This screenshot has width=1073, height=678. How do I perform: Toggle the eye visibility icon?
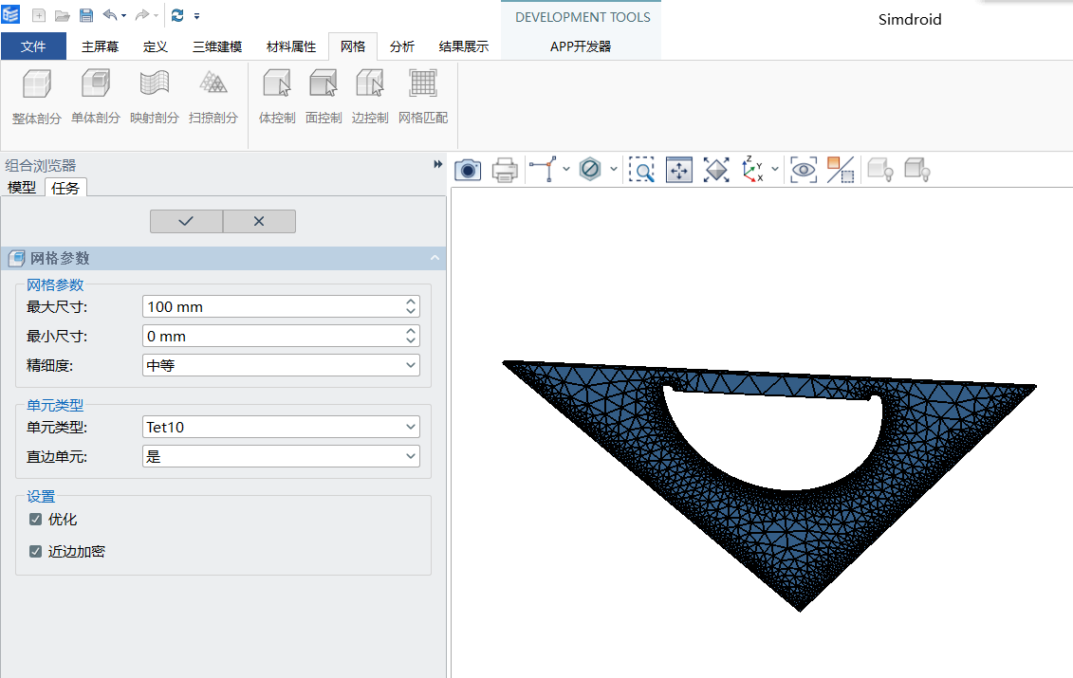click(804, 169)
